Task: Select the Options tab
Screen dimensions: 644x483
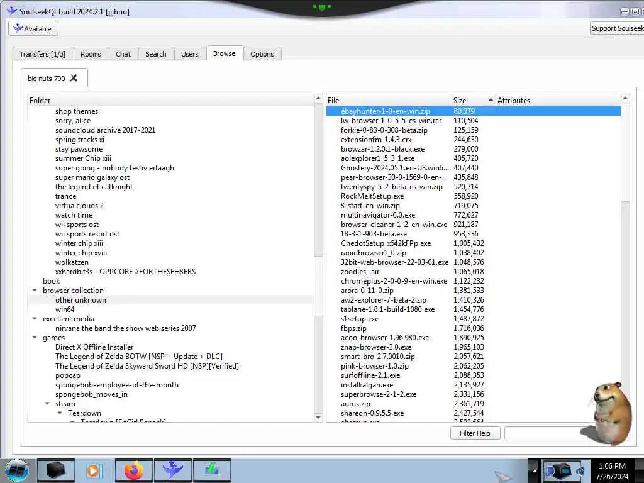Action: coord(262,54)
